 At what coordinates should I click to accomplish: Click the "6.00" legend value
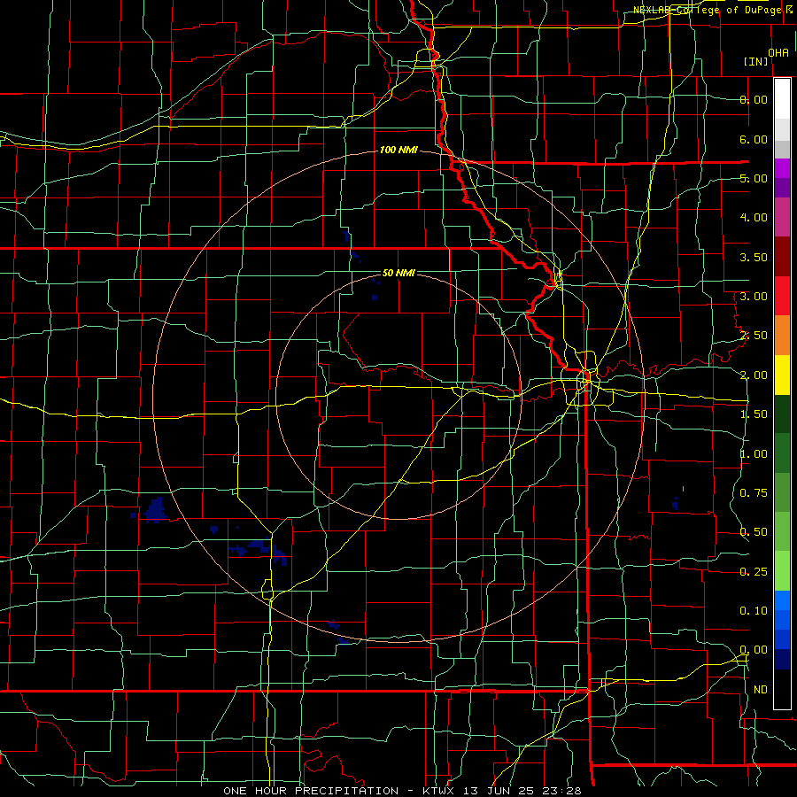[754, 139]
